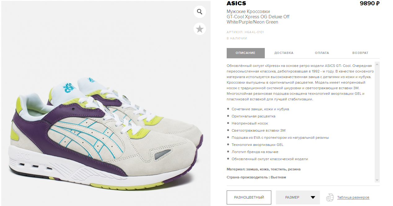Select the РАЗНОЦВЕТНЫЙ color button

coord(249,197)
